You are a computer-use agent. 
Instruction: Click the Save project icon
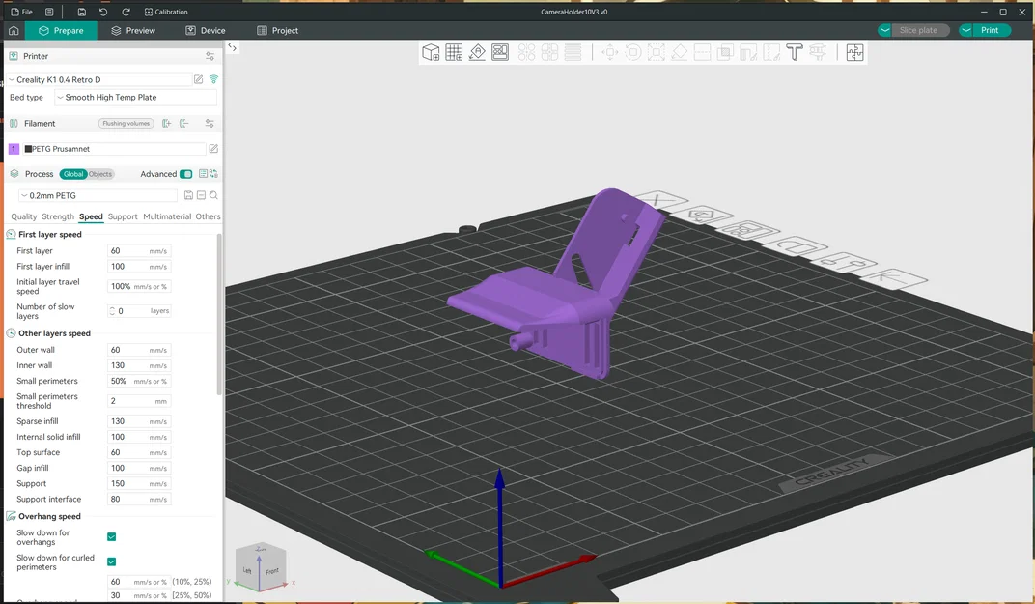(x=82, y=12)
